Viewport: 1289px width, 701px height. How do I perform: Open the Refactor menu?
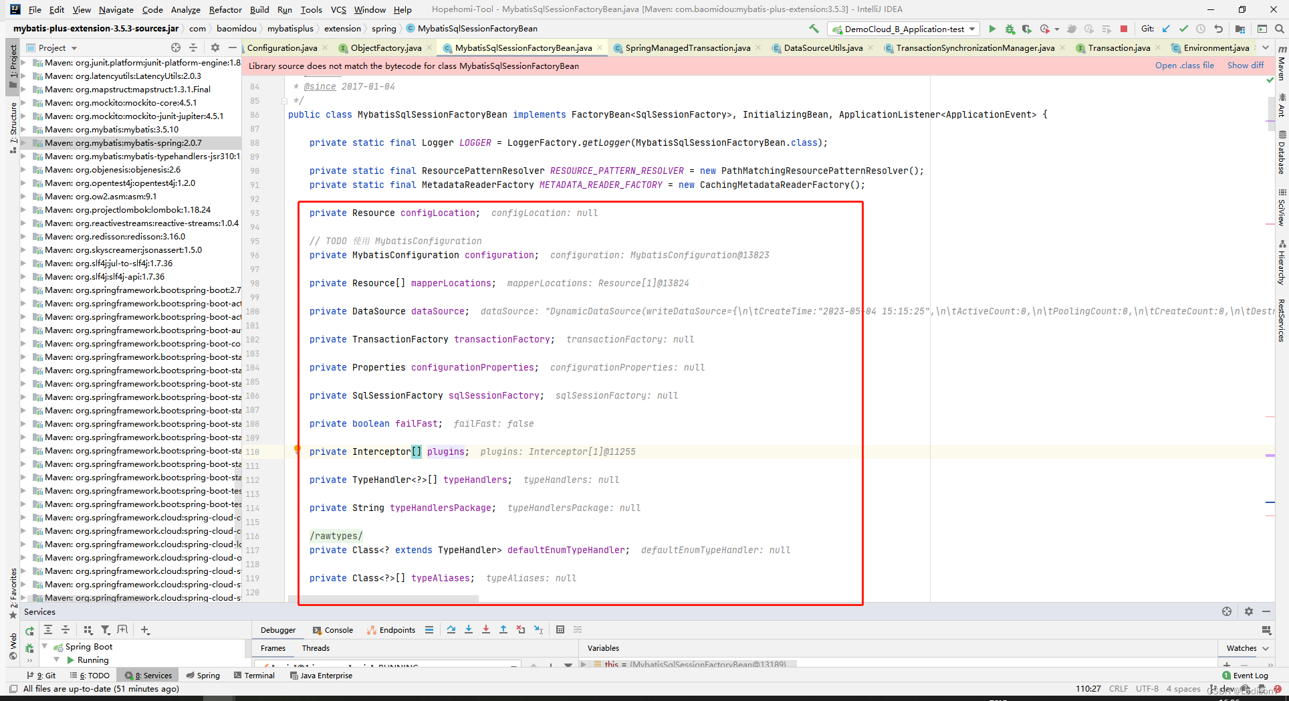[x=225, y=9]
